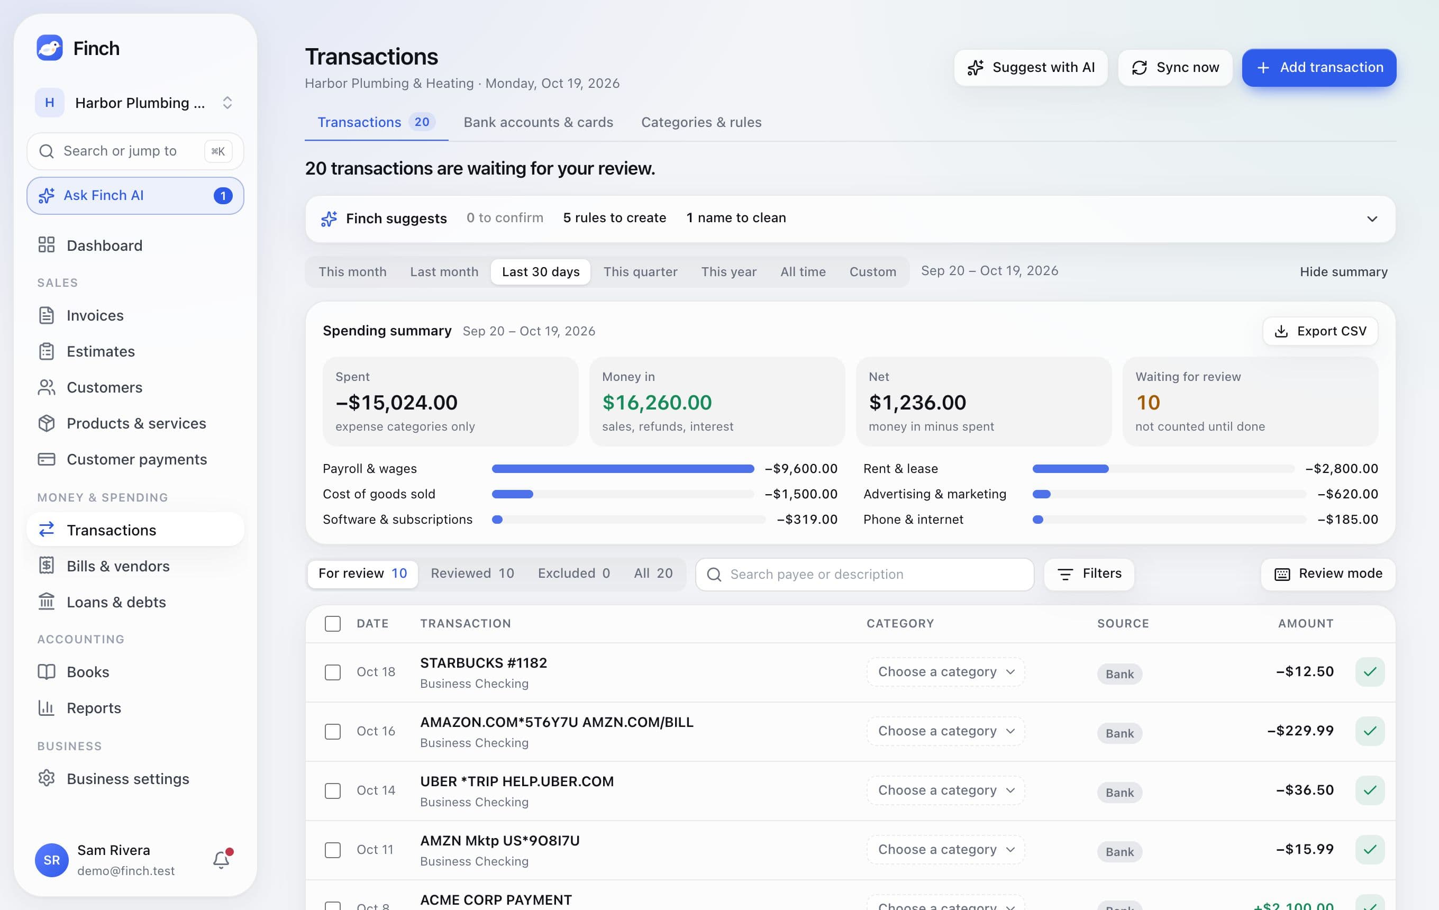Screen dimensions: 1439x910
Task: Open Books in Accounting section
Action: coord(135,671)
